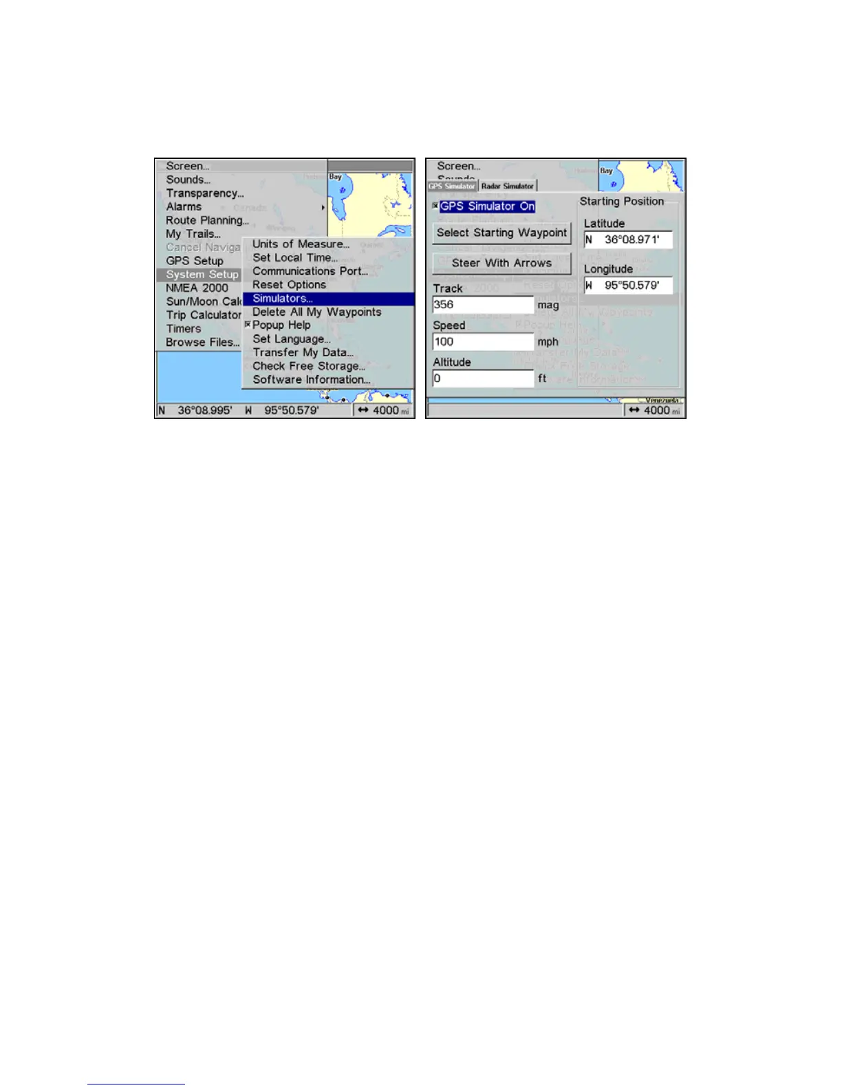Select GPS Setup in the main menu
The height and width of the screenshot is (1090, 842).
coord(195,261)
